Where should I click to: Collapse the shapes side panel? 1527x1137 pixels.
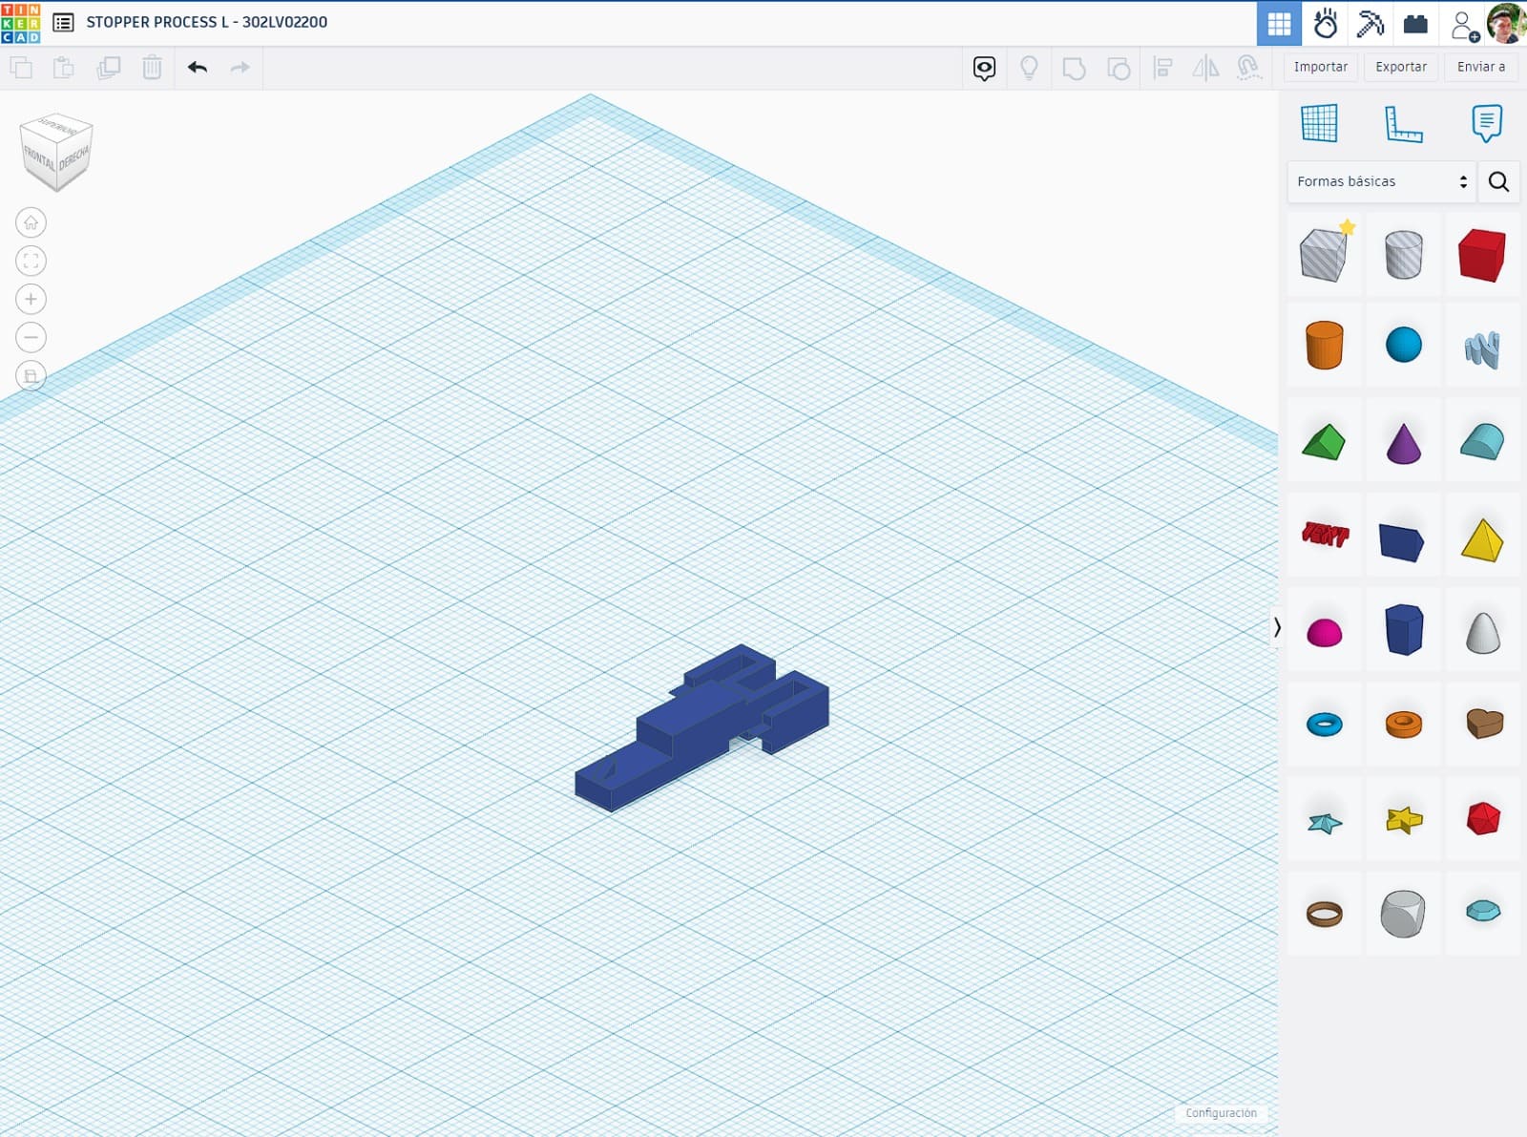click(x=1277, y=627)
